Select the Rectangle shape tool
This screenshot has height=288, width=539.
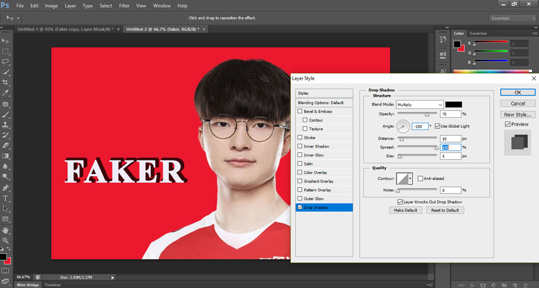click(6, 219)
